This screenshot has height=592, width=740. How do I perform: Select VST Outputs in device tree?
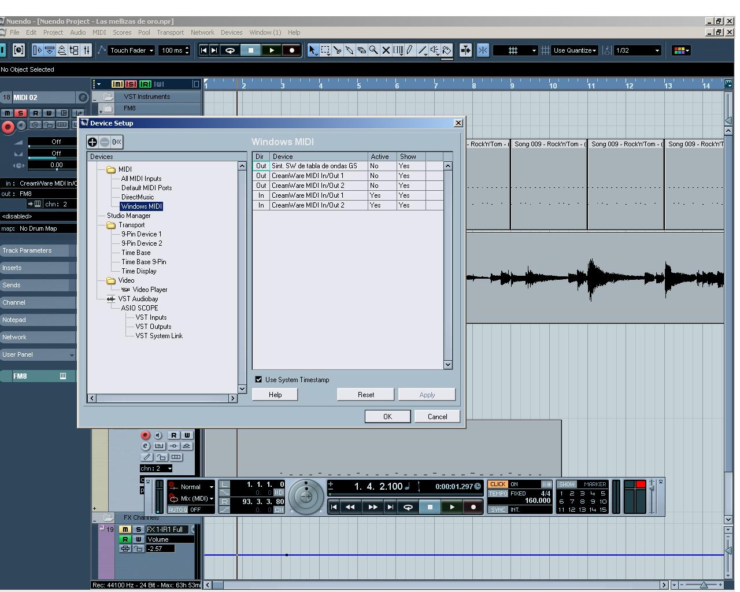(153, 326)
